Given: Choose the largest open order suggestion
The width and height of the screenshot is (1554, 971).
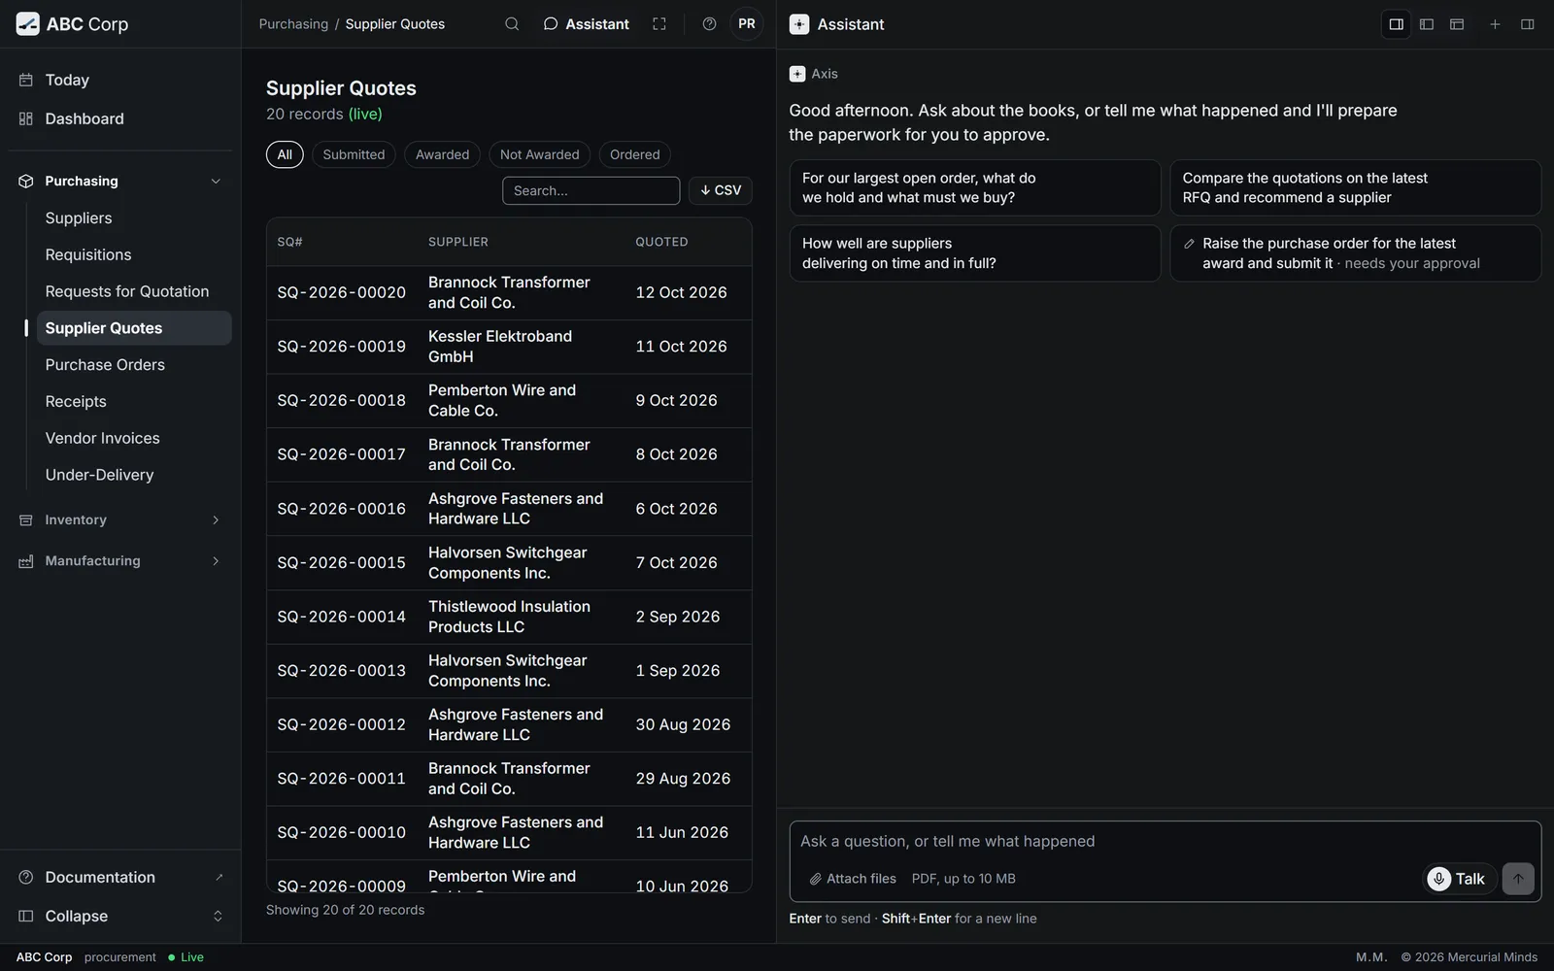Looking at the screenshot, I should tap(975, 187).
